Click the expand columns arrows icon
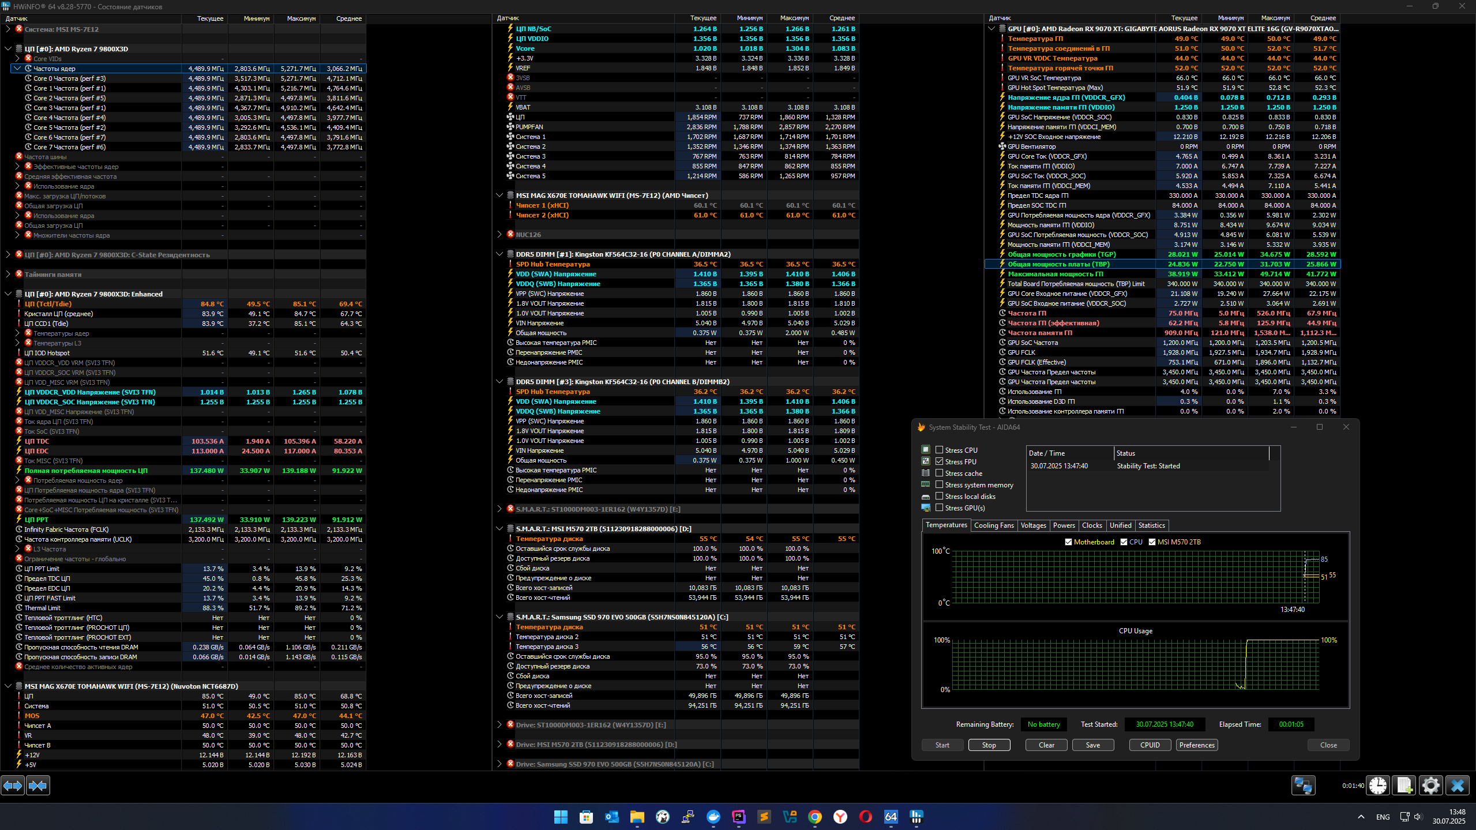The height and width of the screenshot is (830, 1476). point(13,785)
